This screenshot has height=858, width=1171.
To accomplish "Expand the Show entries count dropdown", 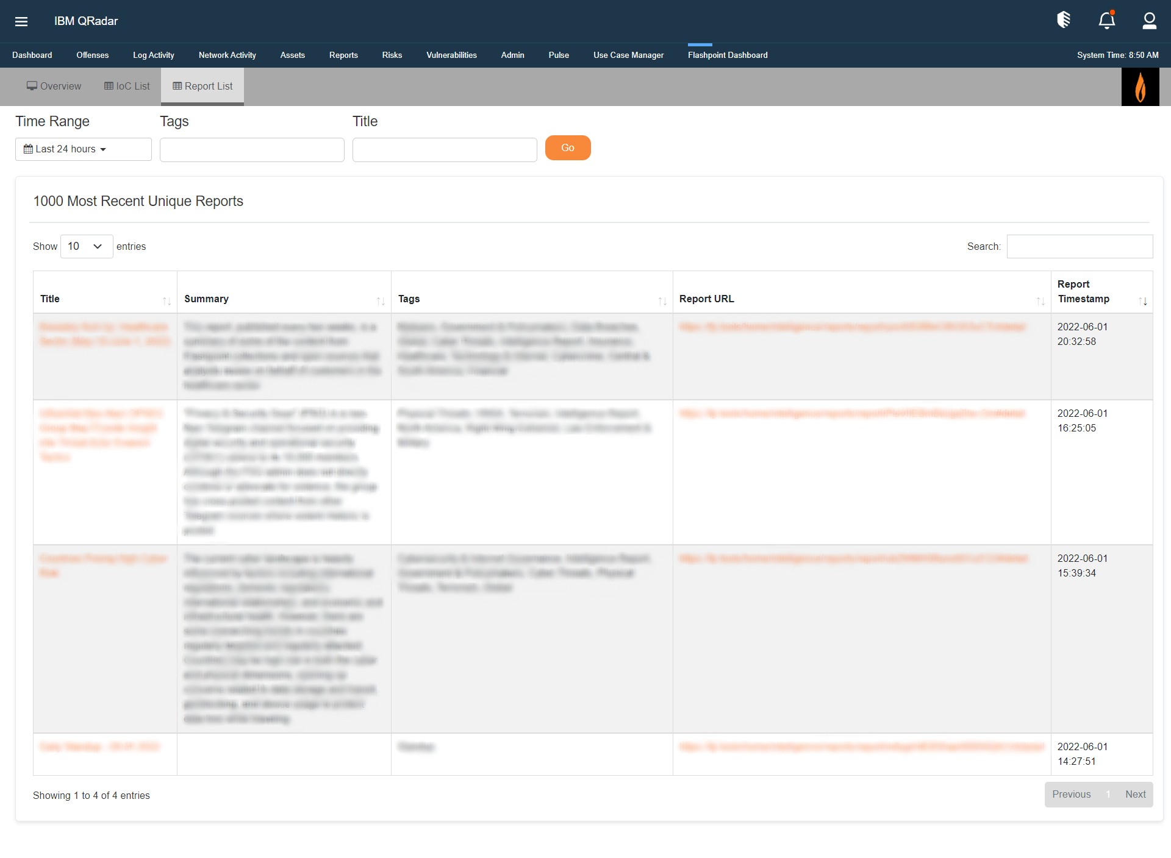I will pos(87,246).
